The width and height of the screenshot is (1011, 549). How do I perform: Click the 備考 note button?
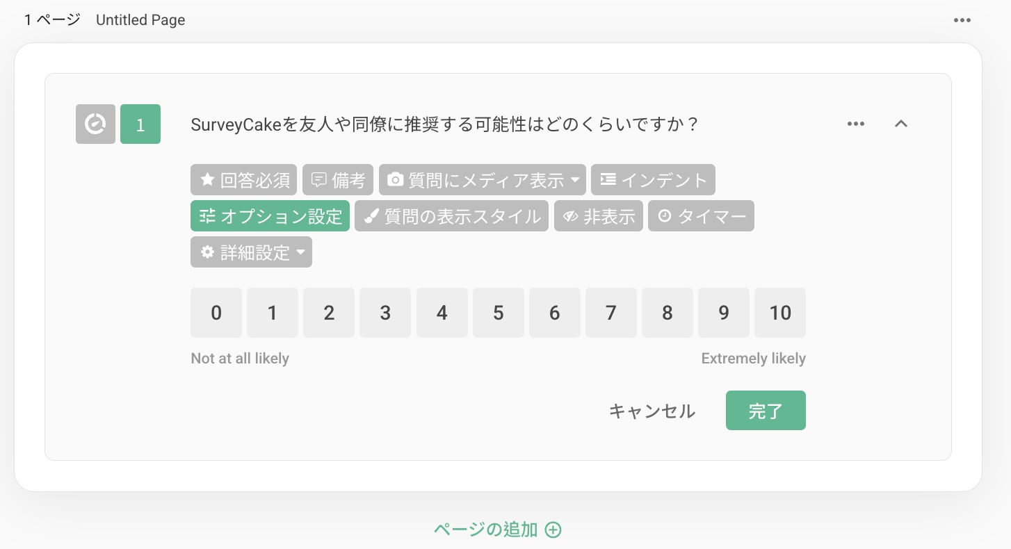click(338, 180)
